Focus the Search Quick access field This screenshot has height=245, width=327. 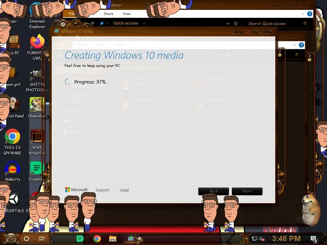point(275,24)
